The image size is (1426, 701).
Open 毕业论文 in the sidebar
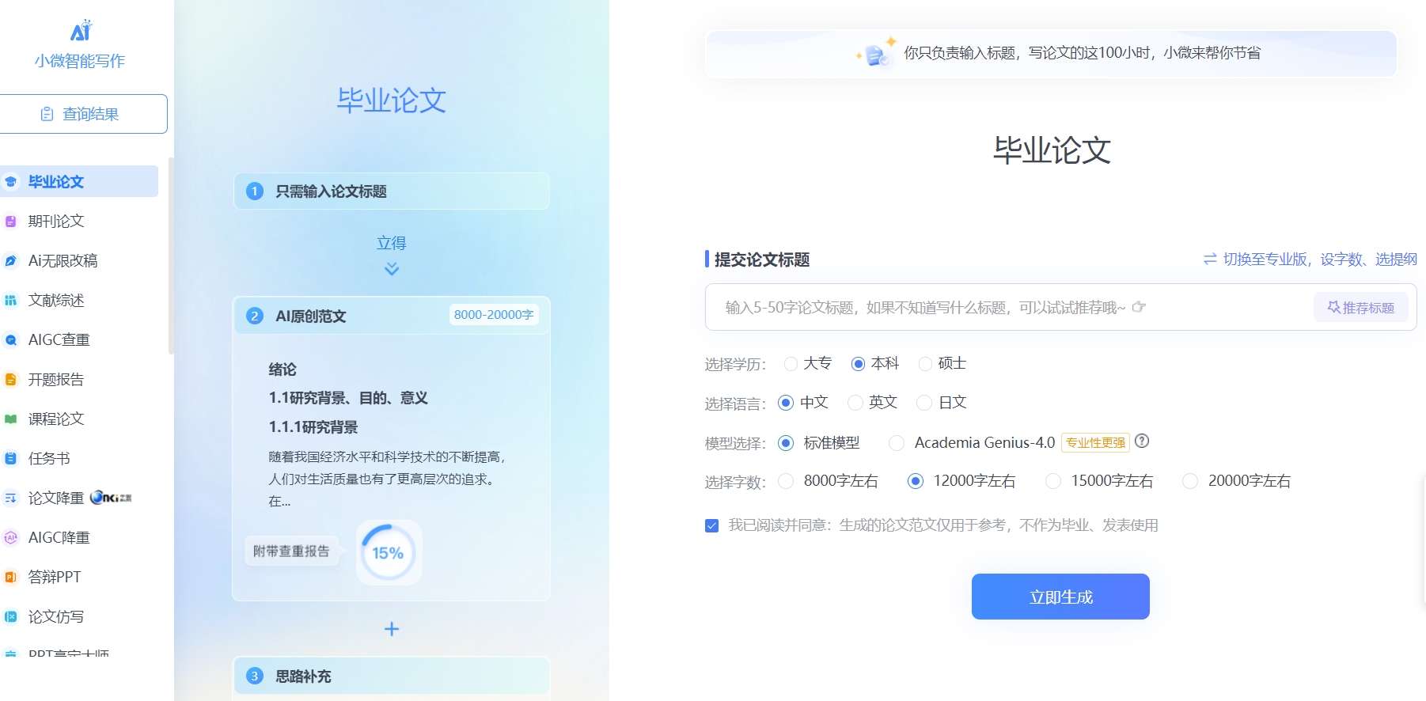tap(79, 181)
